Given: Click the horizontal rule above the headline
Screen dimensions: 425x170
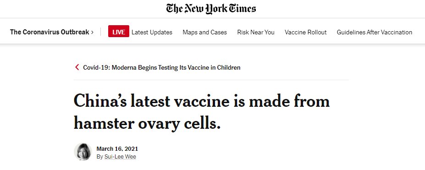Looking at the screenshot, I should click(x=211, y=80).
